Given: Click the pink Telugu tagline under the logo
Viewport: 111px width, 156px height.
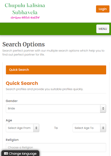Looking at the screenshot, I should coord(25,18).
